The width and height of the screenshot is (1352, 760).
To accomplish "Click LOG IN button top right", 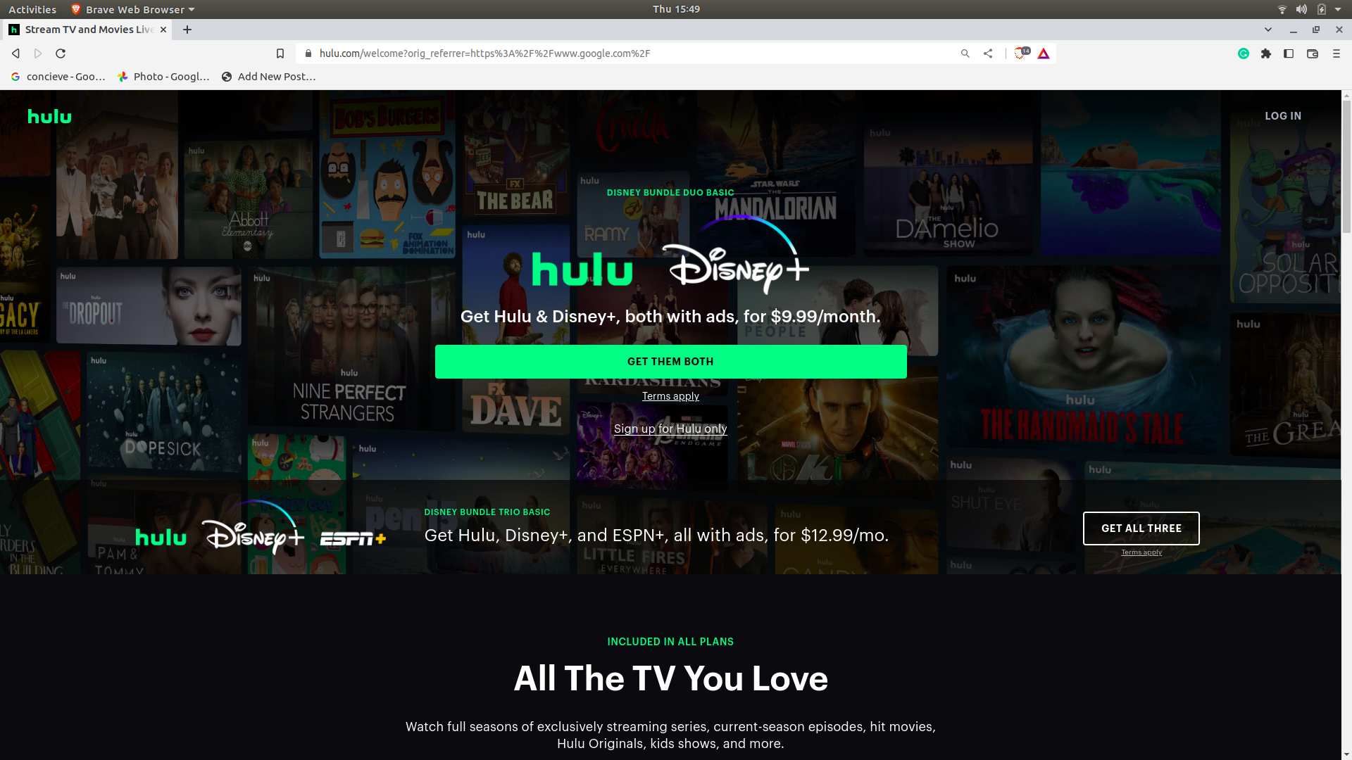I will [1283, 116].
